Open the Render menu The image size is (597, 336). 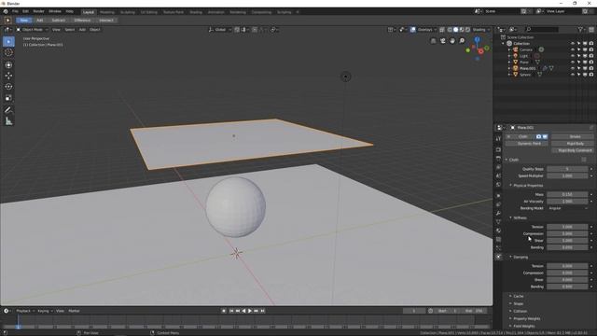pyautogui.click(x=38, y=11)
